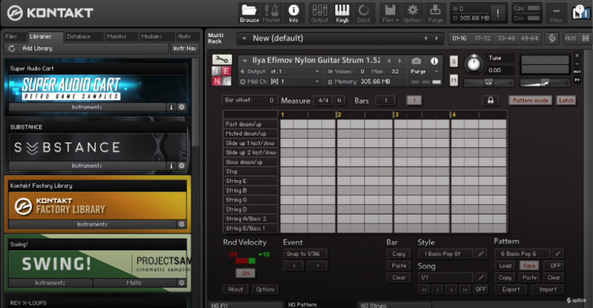This screenshot has width=593, height=308.
Task: Open instrument edit wrench icon
Action: (x=222, y=59)
